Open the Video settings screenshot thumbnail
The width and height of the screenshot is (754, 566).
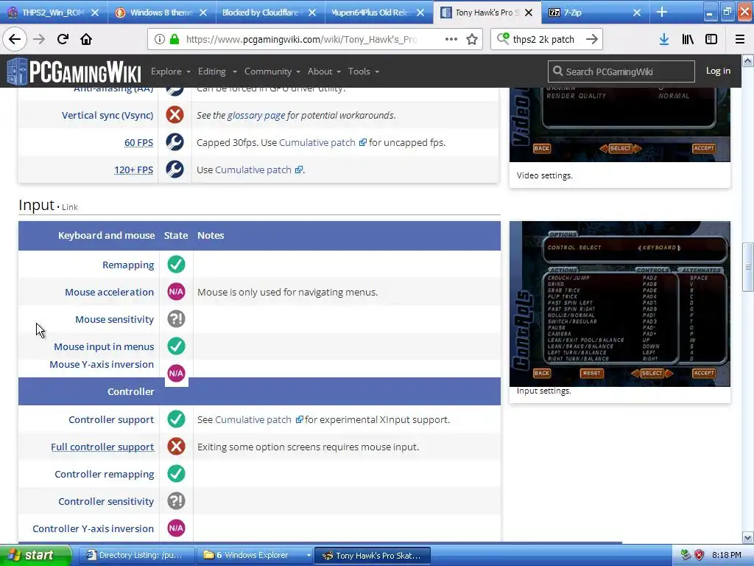tap(620, 125)
